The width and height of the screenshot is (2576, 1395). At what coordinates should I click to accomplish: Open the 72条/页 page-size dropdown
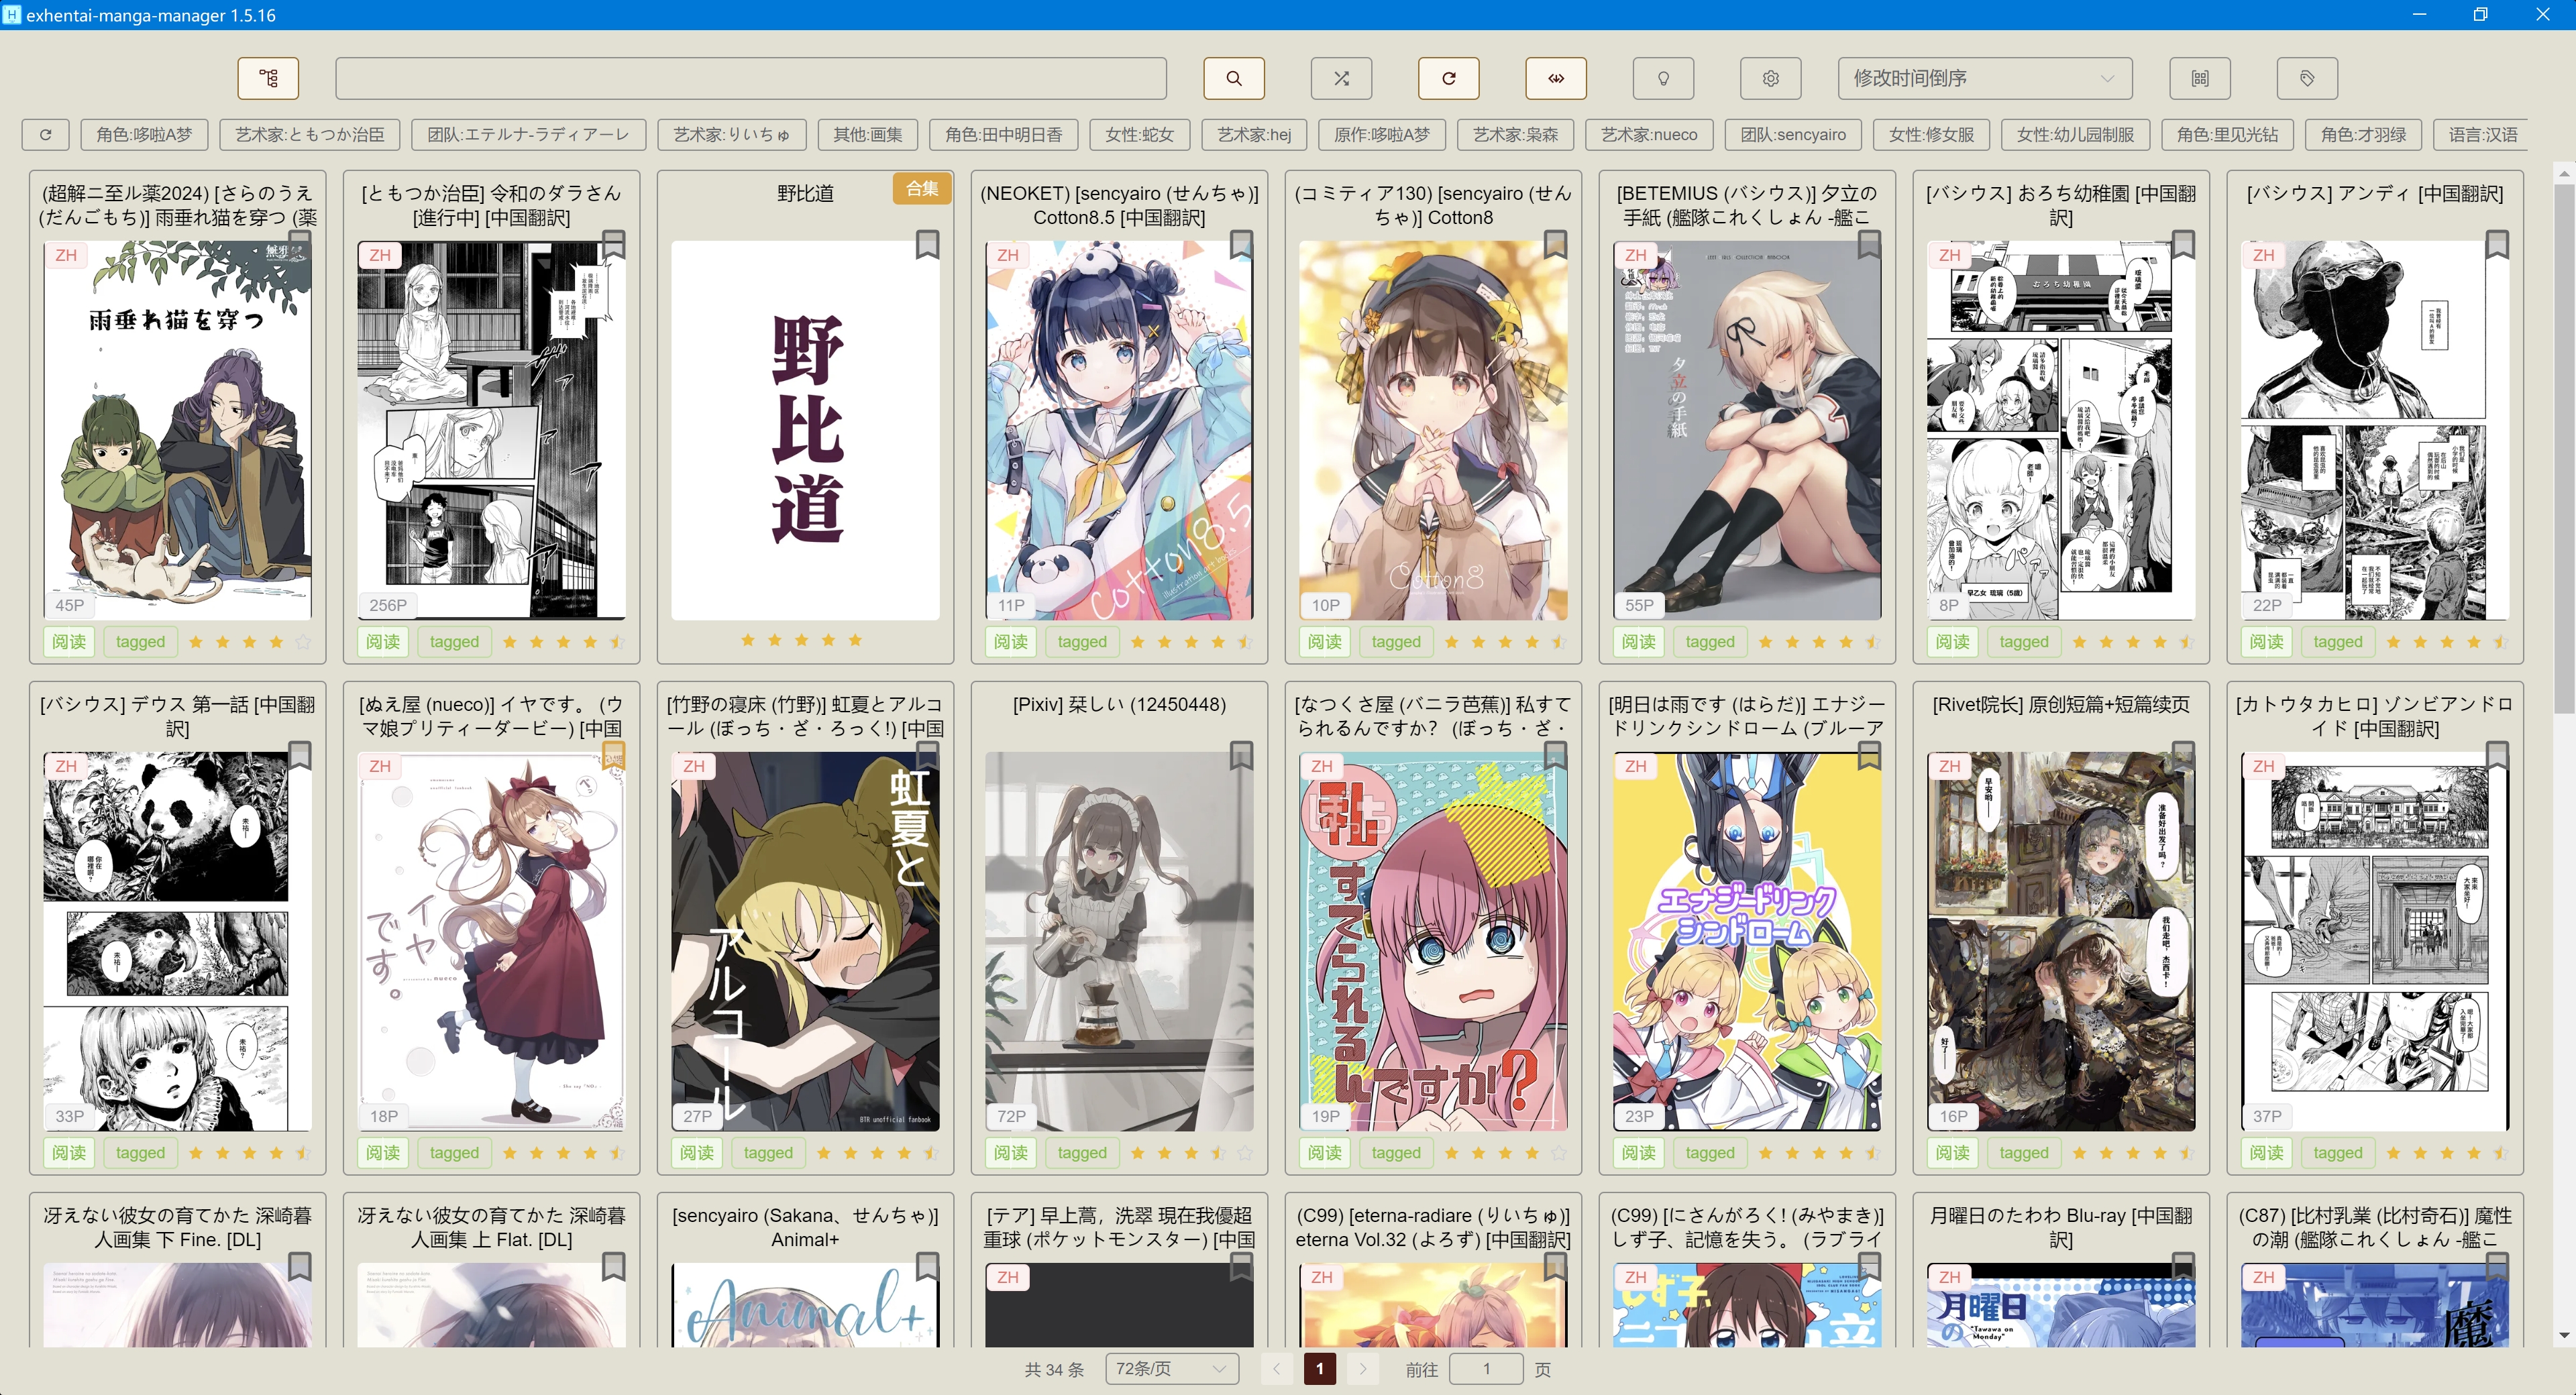click(1171, 1368)
